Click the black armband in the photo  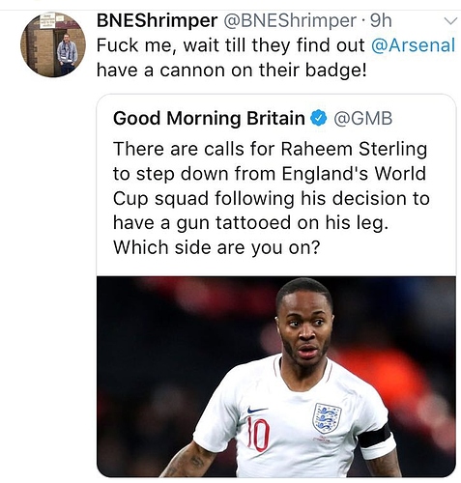(375, 436)
